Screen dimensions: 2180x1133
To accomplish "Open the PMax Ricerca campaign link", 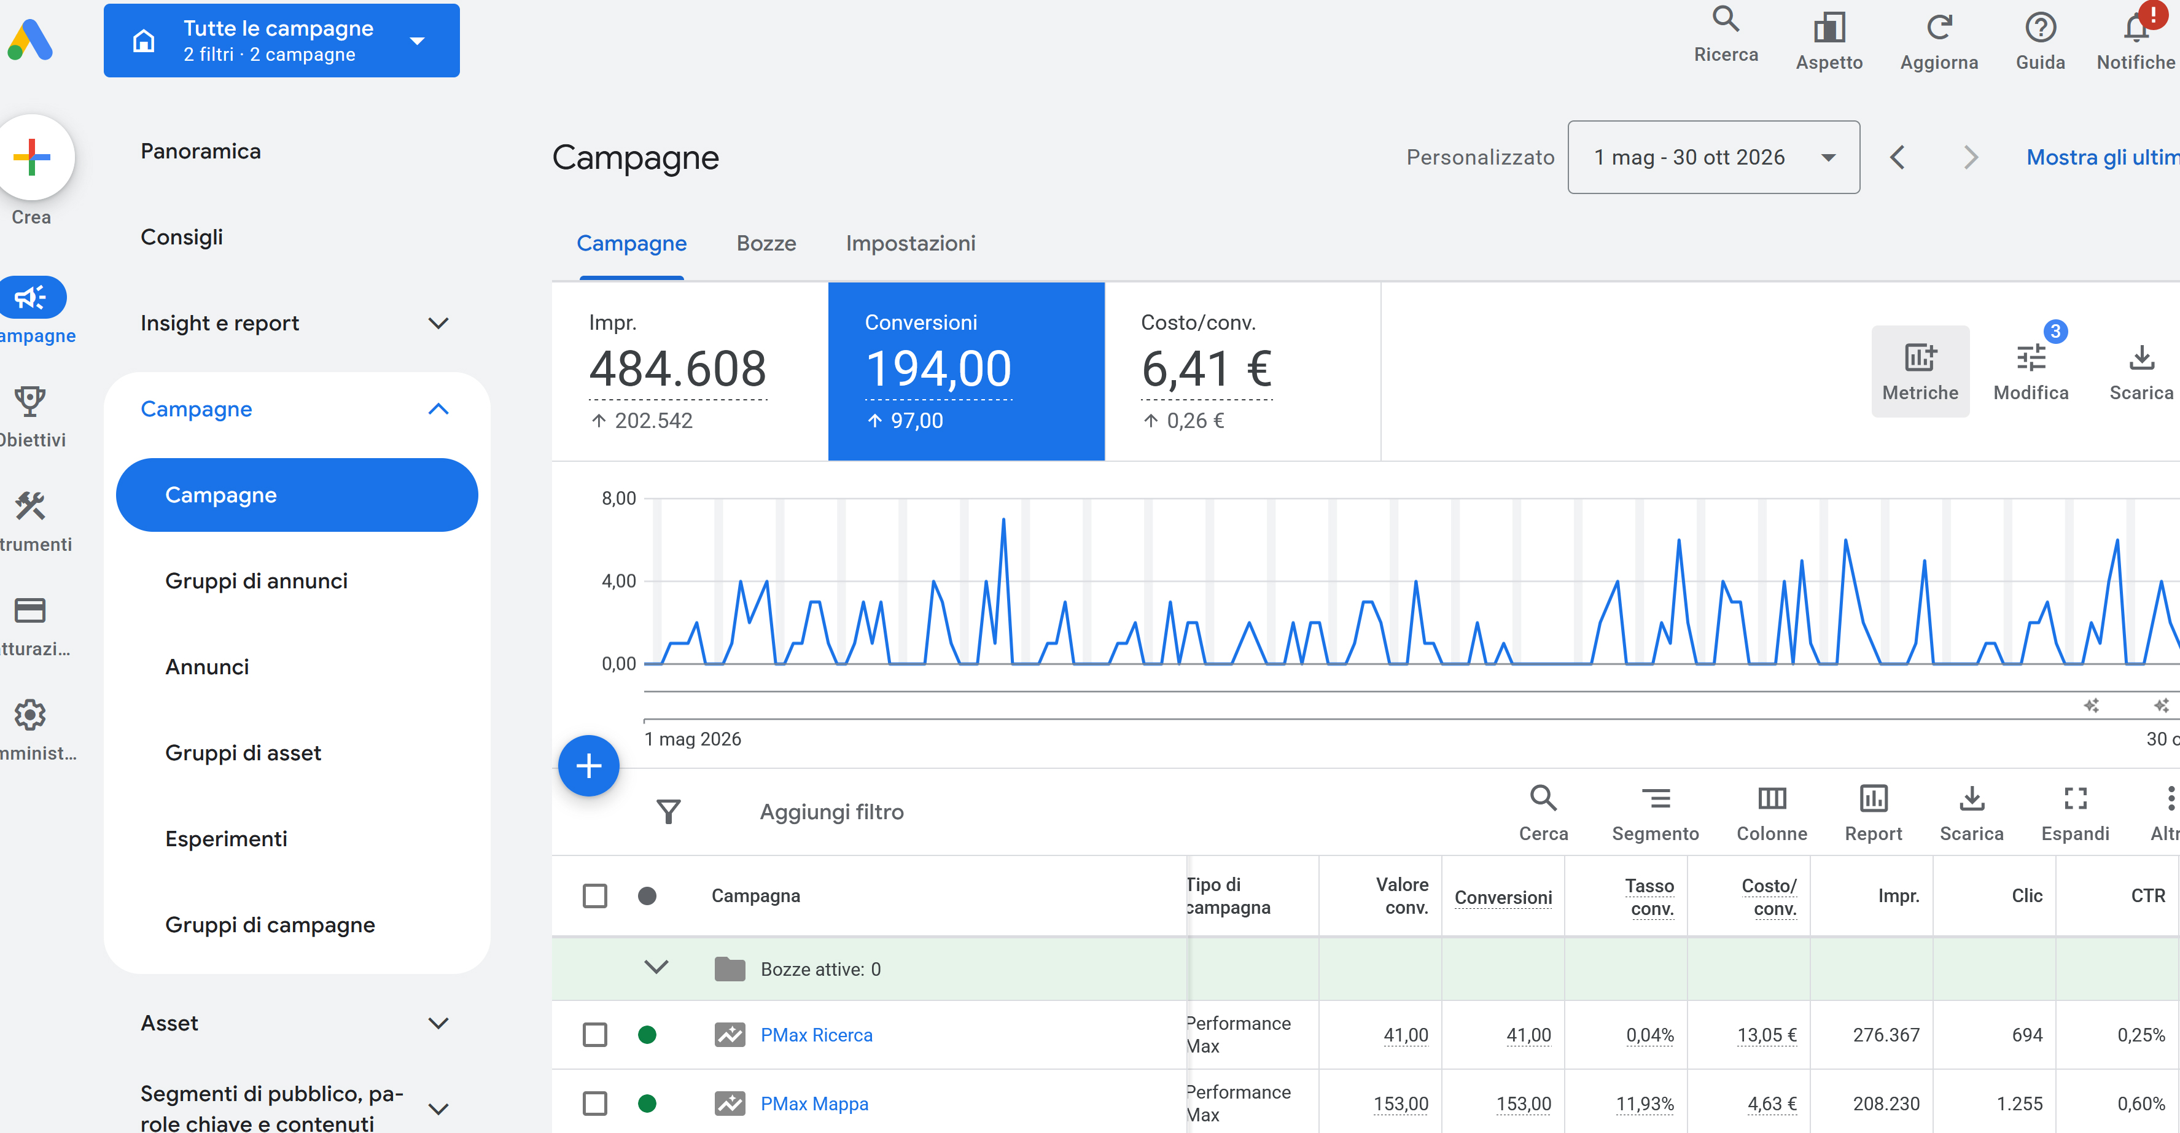I will click(x=816, y=1035).
